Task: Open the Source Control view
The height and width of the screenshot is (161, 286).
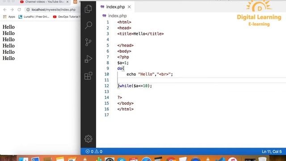Action: tap(88, 42)
